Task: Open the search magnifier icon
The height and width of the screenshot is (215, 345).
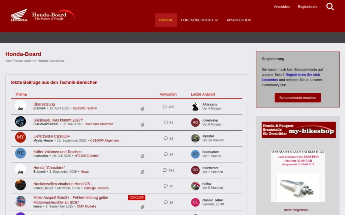Action: (330, 7)
